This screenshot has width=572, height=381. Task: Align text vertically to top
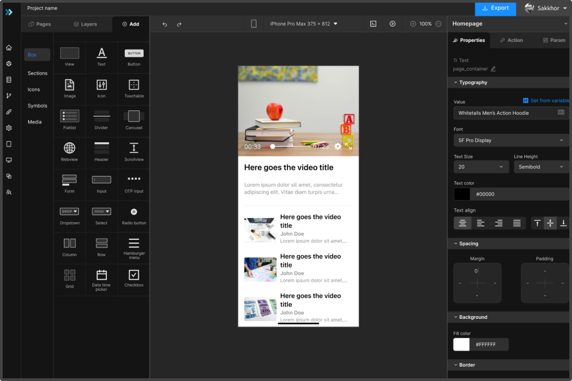(x=537, y=223)
